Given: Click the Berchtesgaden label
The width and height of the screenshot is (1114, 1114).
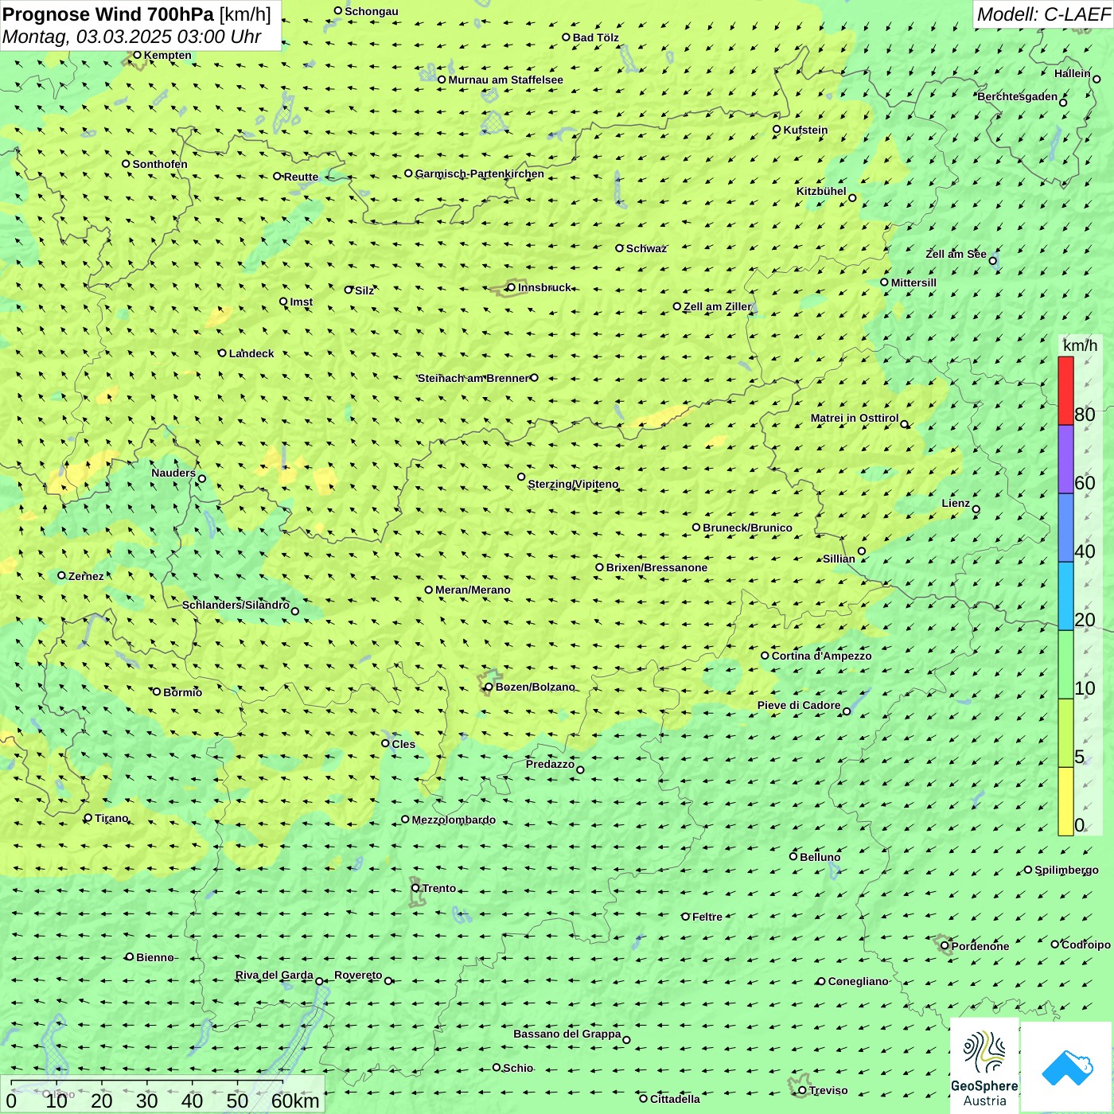Looking at the screenshot, I should (x=1017, y=96).
